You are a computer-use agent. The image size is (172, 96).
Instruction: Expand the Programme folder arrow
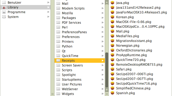[48, 12]
